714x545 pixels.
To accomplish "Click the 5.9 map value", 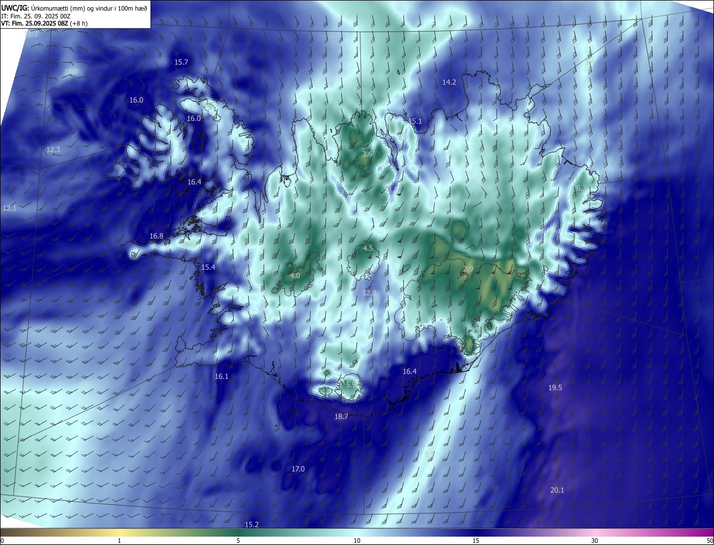I will click(x=351, y=385).
